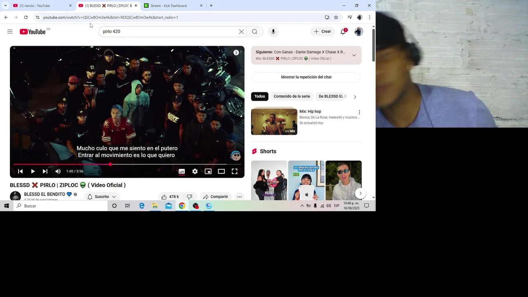Open the tab search dropdown arrow
The width and height of the screenshot is (528, 297).
click(x=5, y=6)
